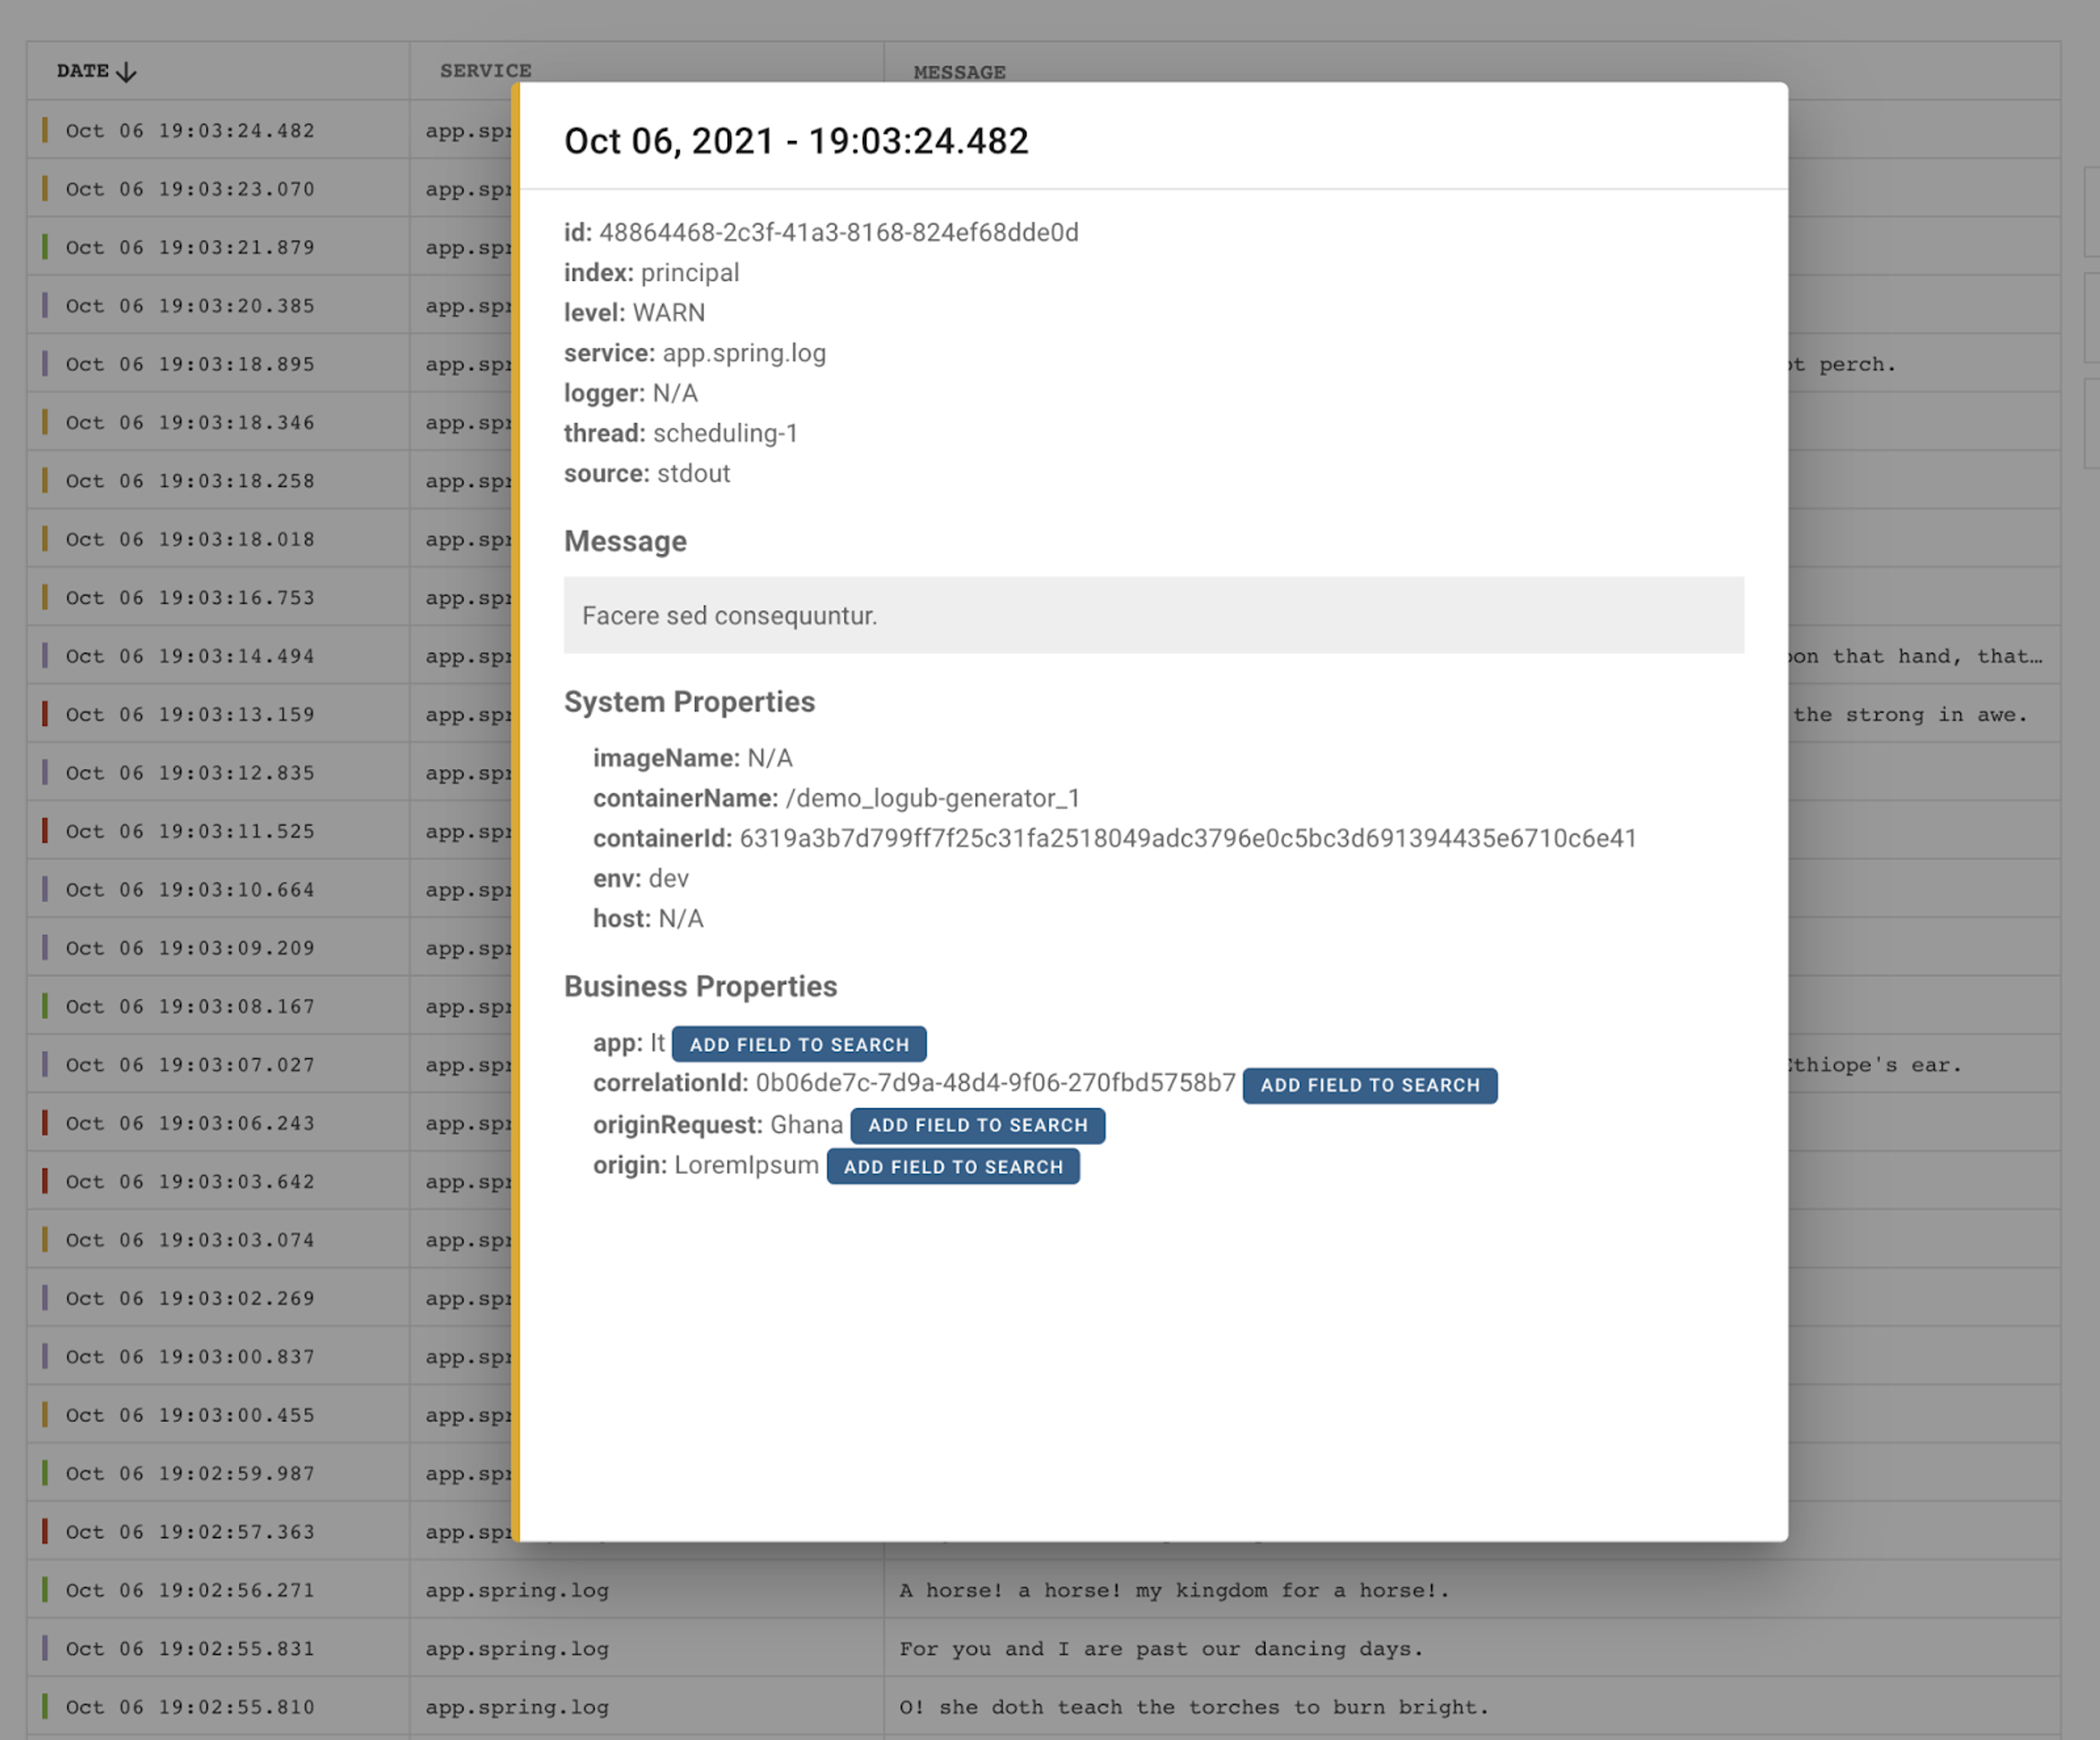Open the log row at 19:03:13.159

pyautogui.click(x=190, y=715)
